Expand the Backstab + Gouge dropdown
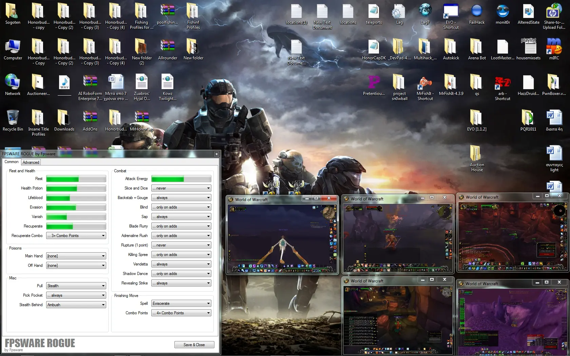 [x=181, y=198]
